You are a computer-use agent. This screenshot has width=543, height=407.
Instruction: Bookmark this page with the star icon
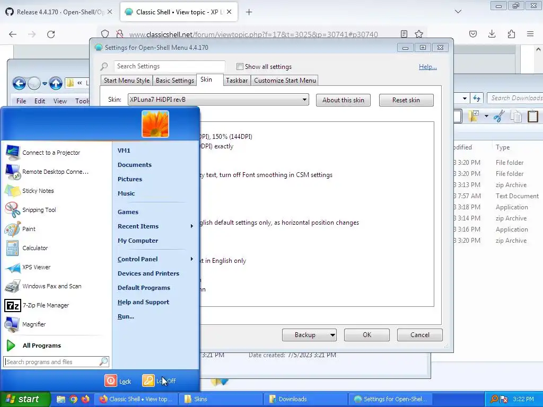point(419,34)
